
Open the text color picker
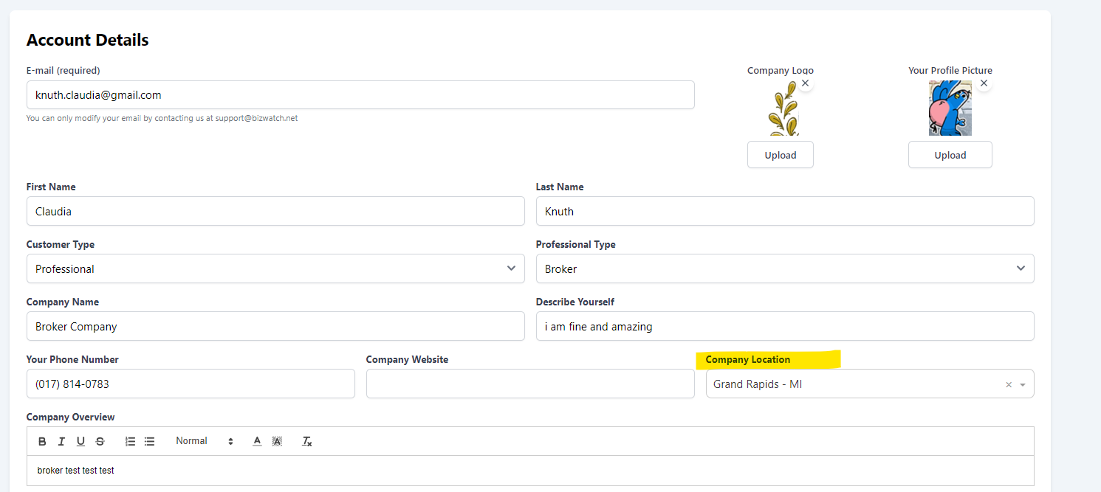257,441
